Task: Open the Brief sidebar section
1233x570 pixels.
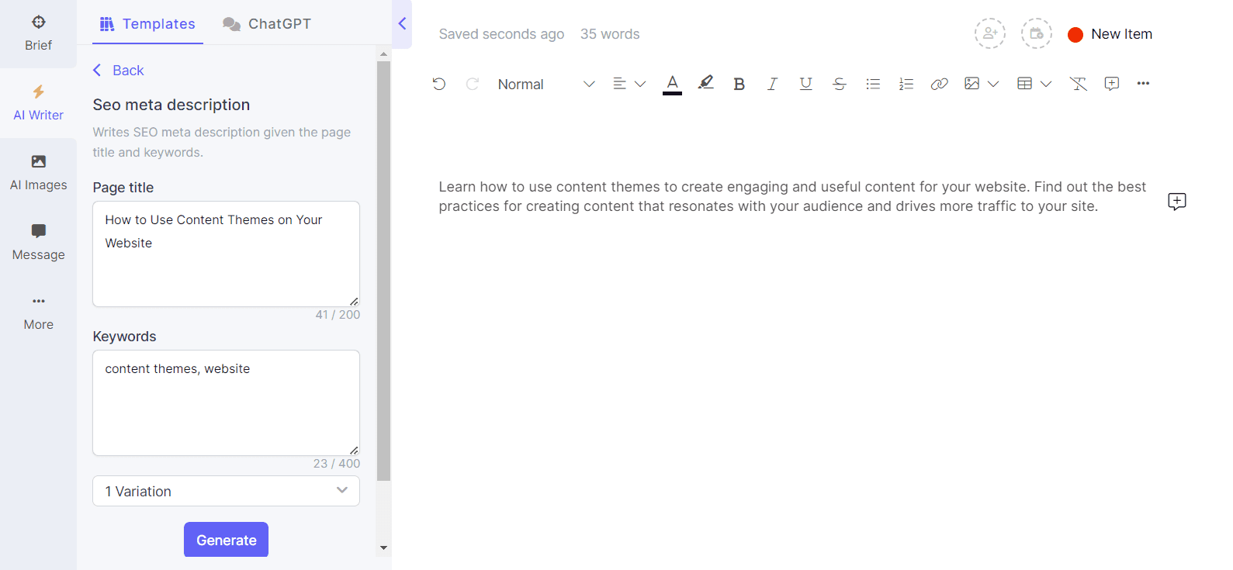Action: click(38, 33)
